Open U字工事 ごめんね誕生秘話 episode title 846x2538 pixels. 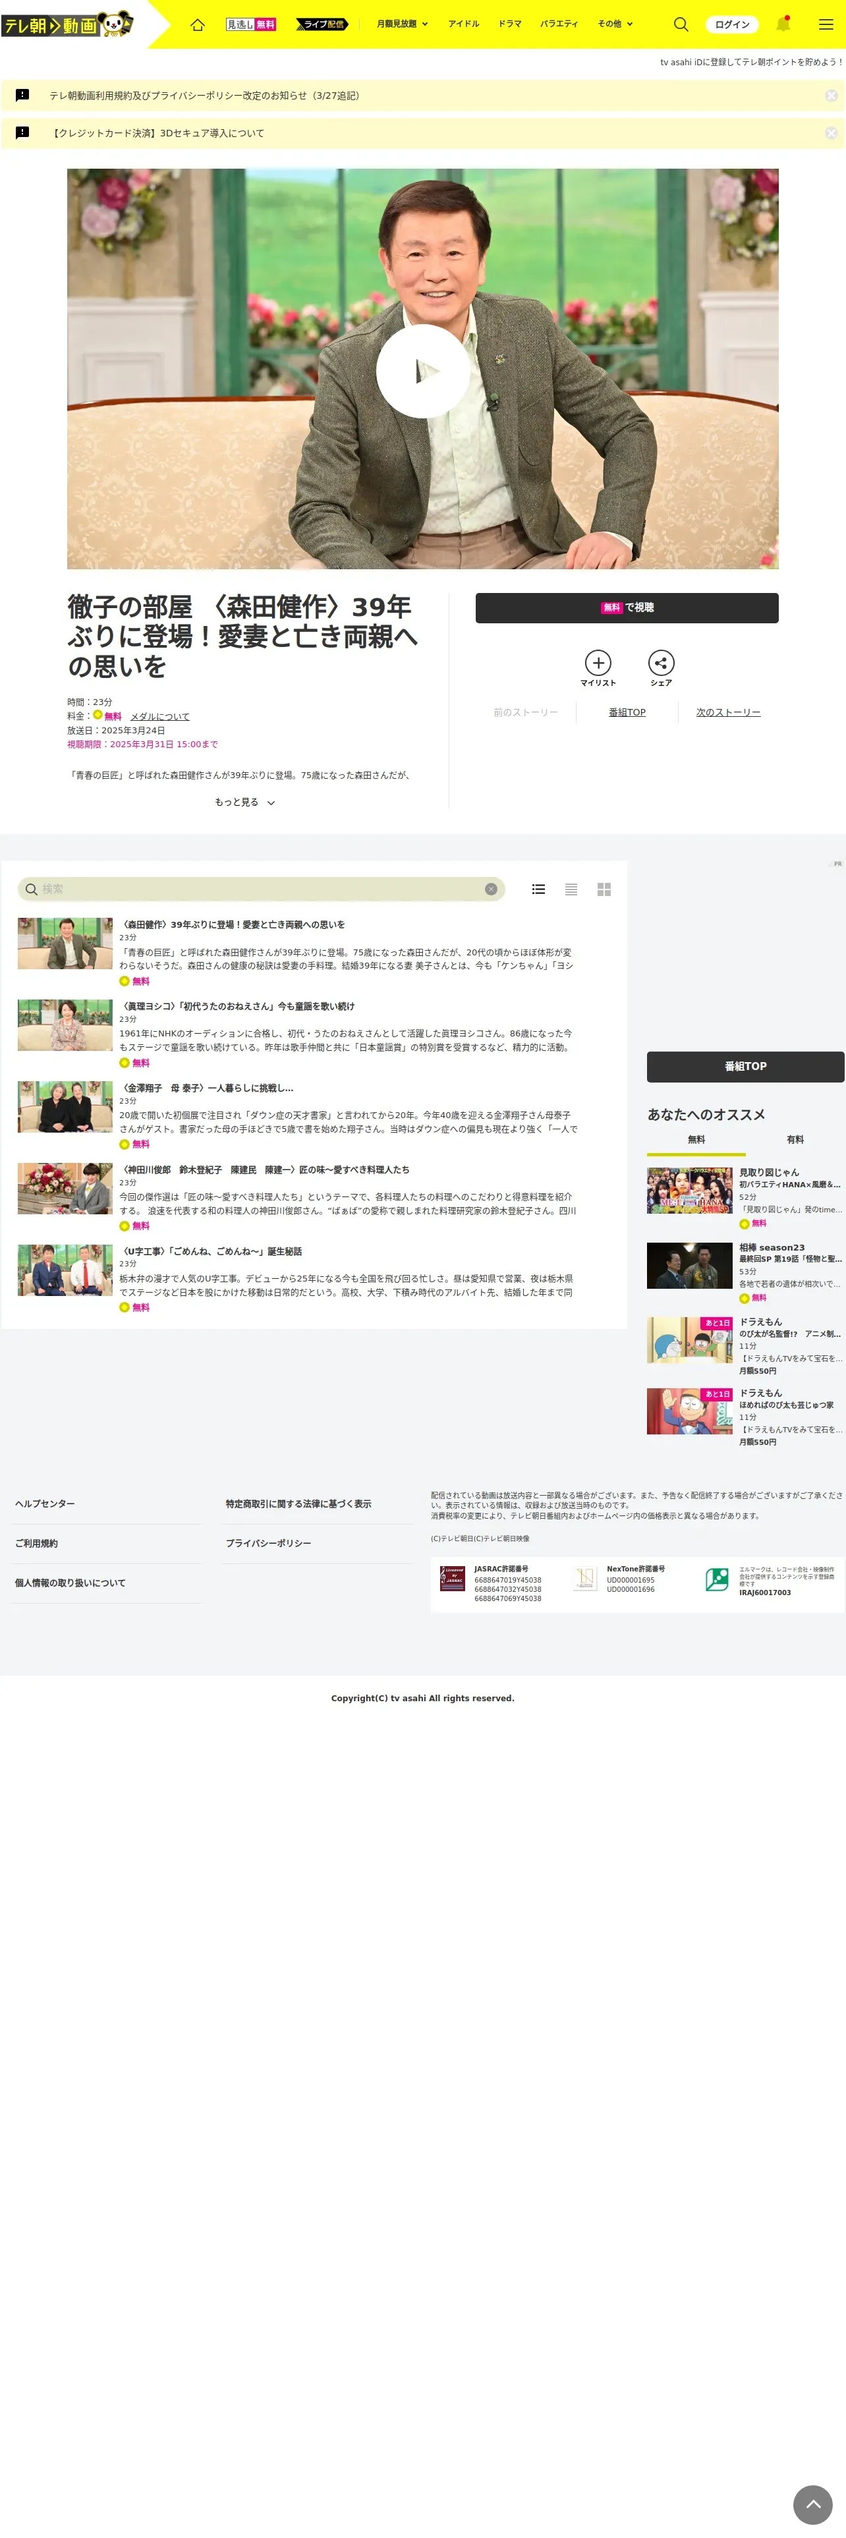click(x=211, y=1251)
